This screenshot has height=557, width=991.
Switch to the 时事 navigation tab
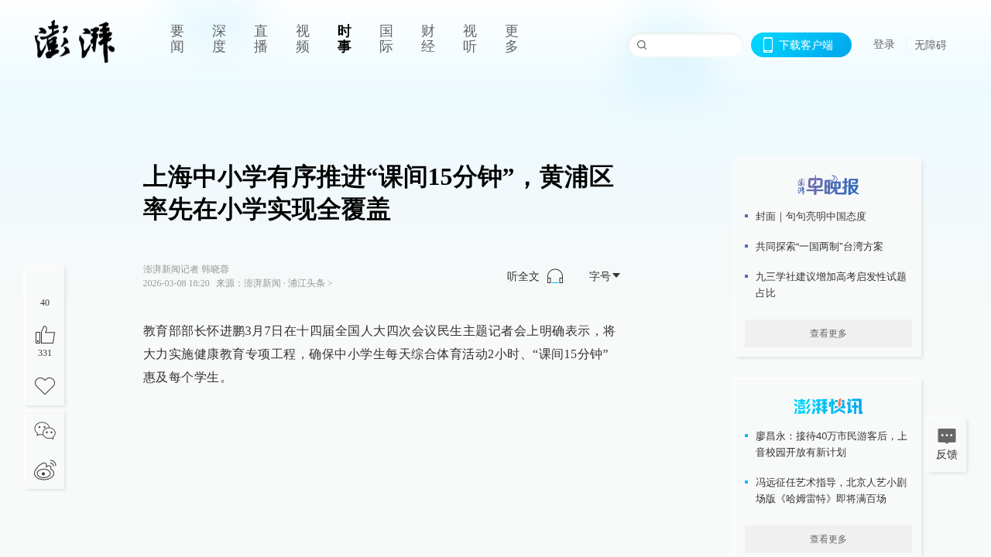tap(344, 39)
